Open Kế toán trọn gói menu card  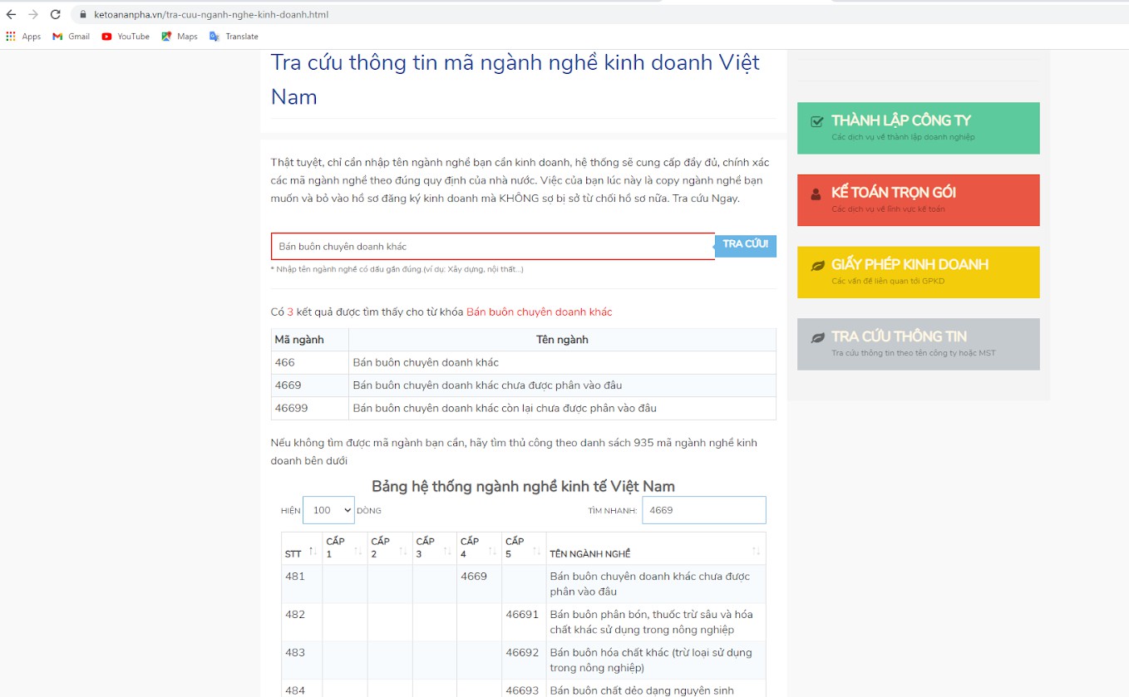918,200
